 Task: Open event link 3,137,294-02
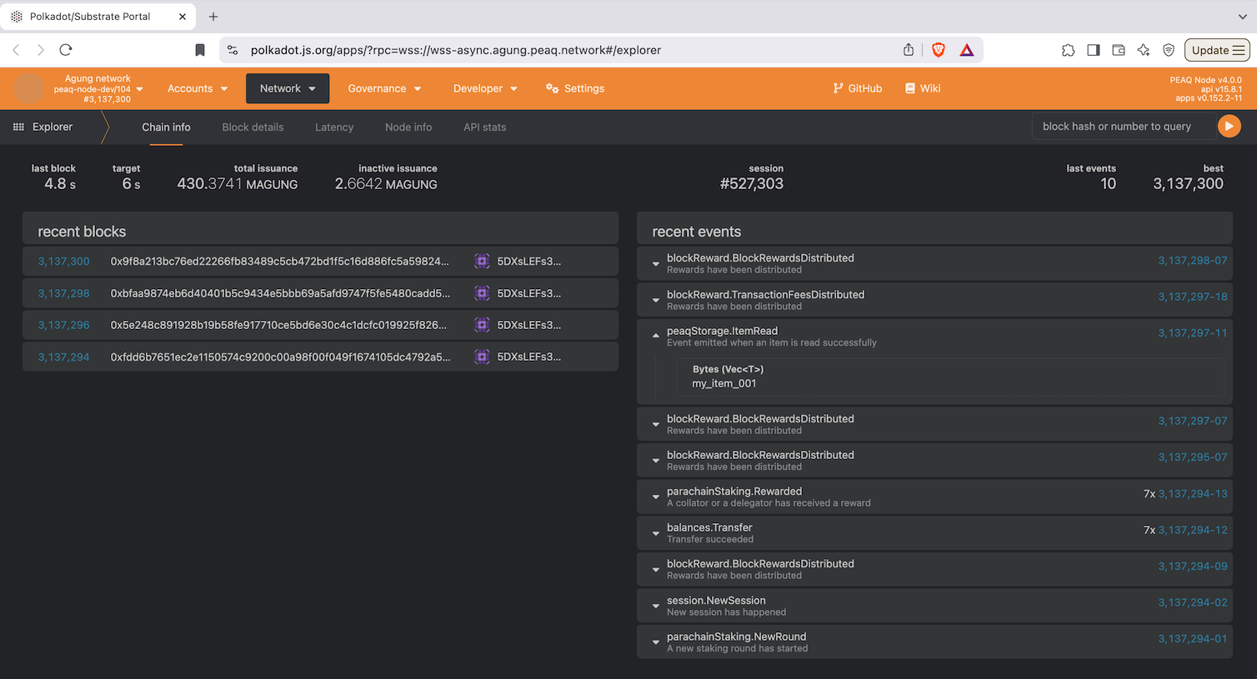(x=1193, y=602)
